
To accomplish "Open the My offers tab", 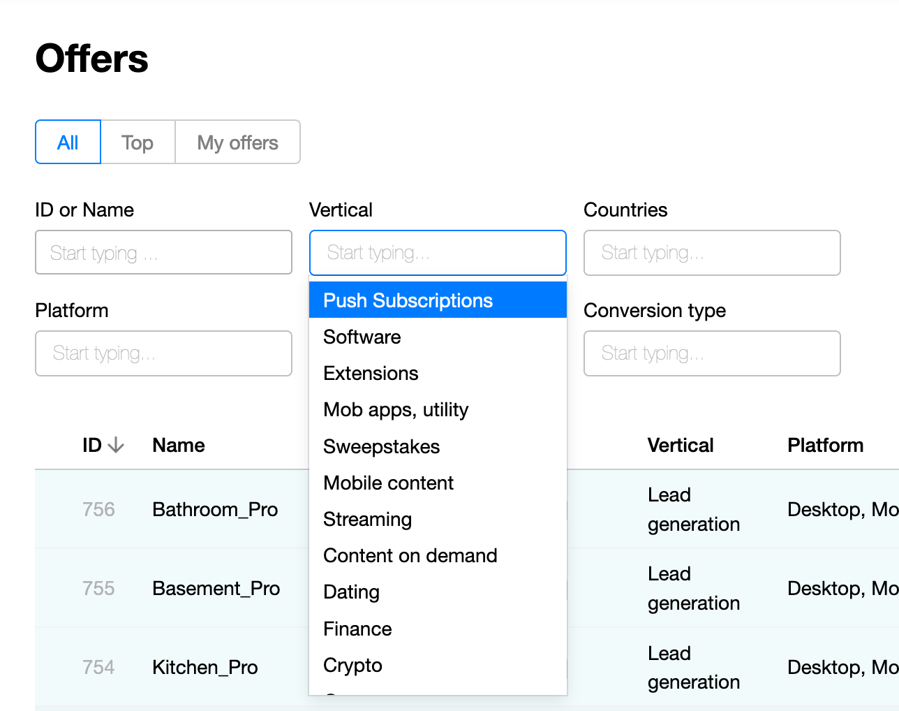I will point(237,142).
